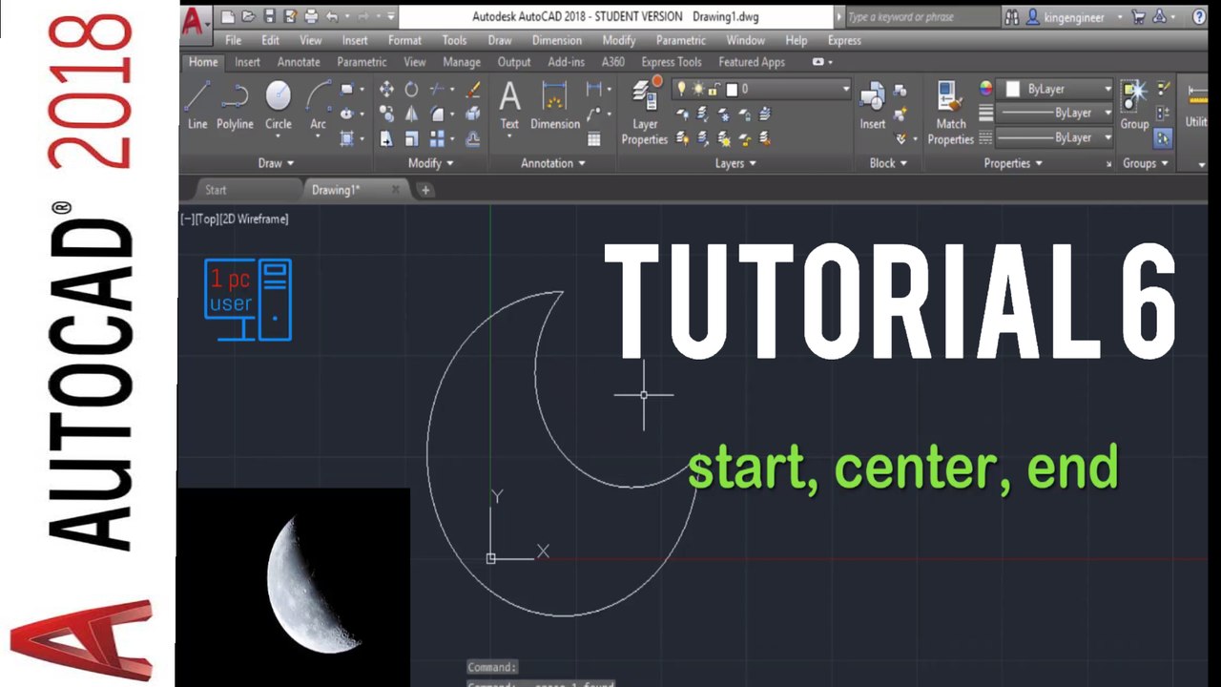Image resolution: width=1221 pixels, height=687 pixels.
Task: Add a new drawing tab with plus
Action: pos(425,190)
